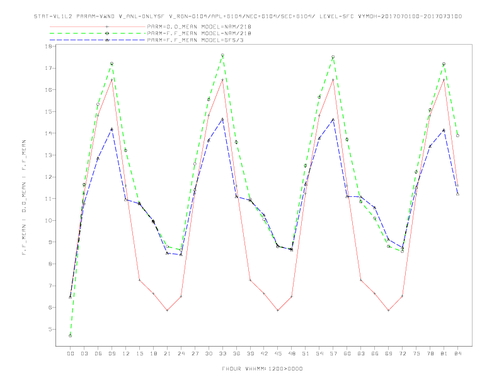Select legend entry PARM=F.F_MEAN MODEL=GFS/3
This screenshot has height=385, width=499.
pos(195,40)
